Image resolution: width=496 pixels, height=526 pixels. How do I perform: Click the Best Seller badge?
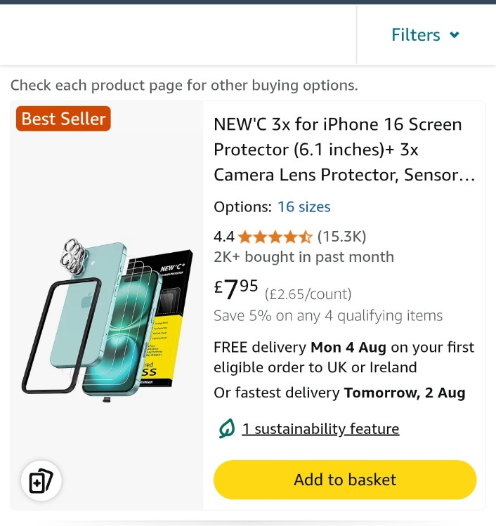[63, 119]
